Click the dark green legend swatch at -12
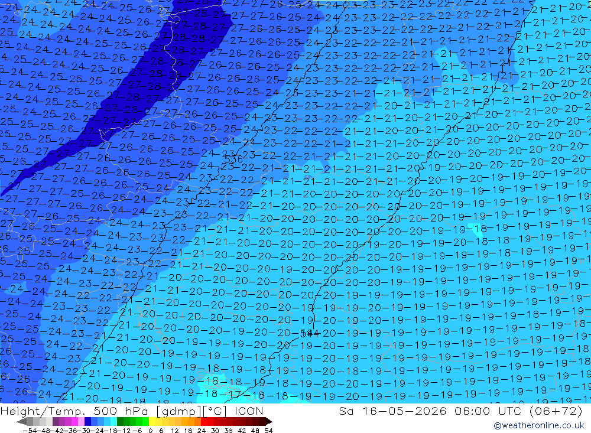591x433 pixels. pos(120,422)
